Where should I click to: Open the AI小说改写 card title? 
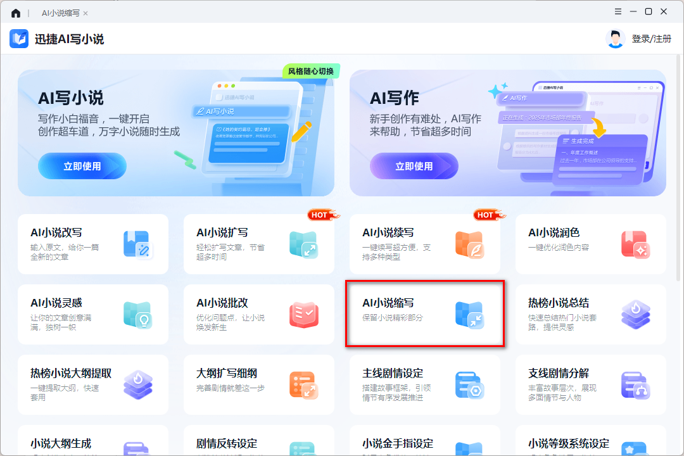[x=56, y=232]
